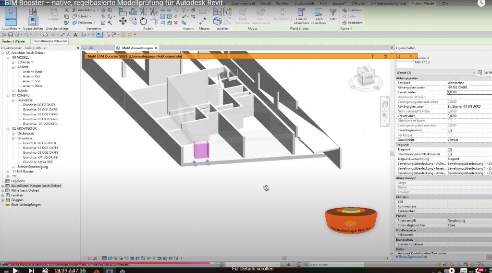The width and height of the screenshot is (492, 273).
Task: Collapse the 01 ROHBAU tree node
Action: tap(8, 96)
